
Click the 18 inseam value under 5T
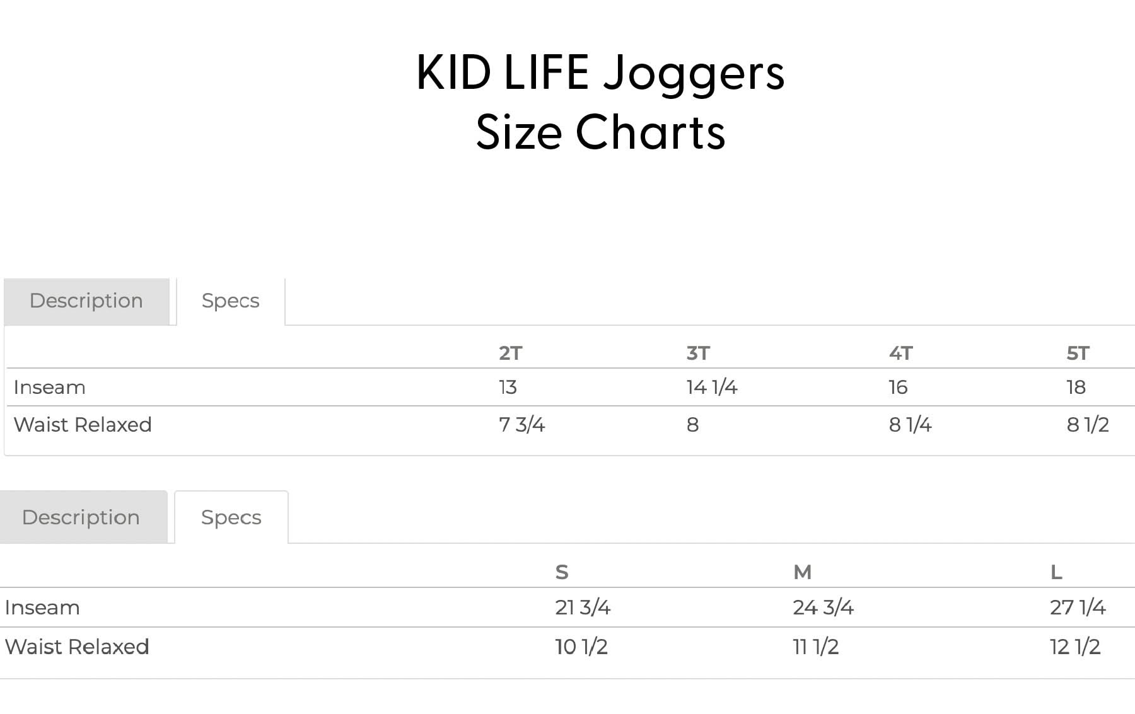point(1078,387)
